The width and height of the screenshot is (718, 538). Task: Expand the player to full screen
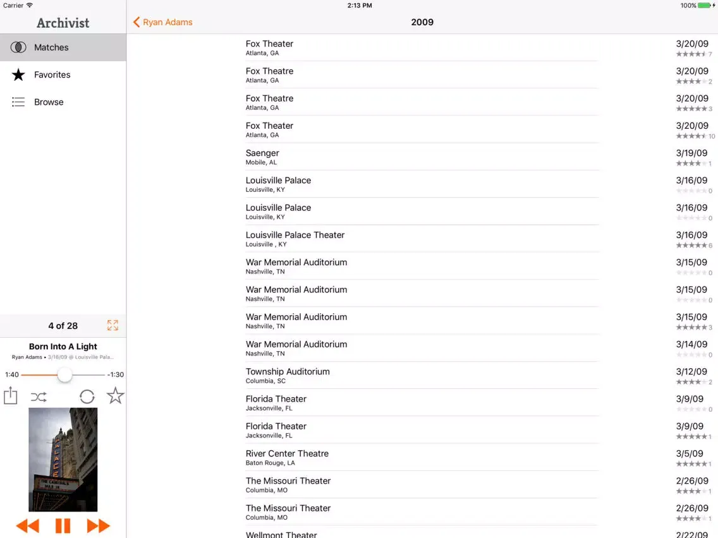coord(113,325)
